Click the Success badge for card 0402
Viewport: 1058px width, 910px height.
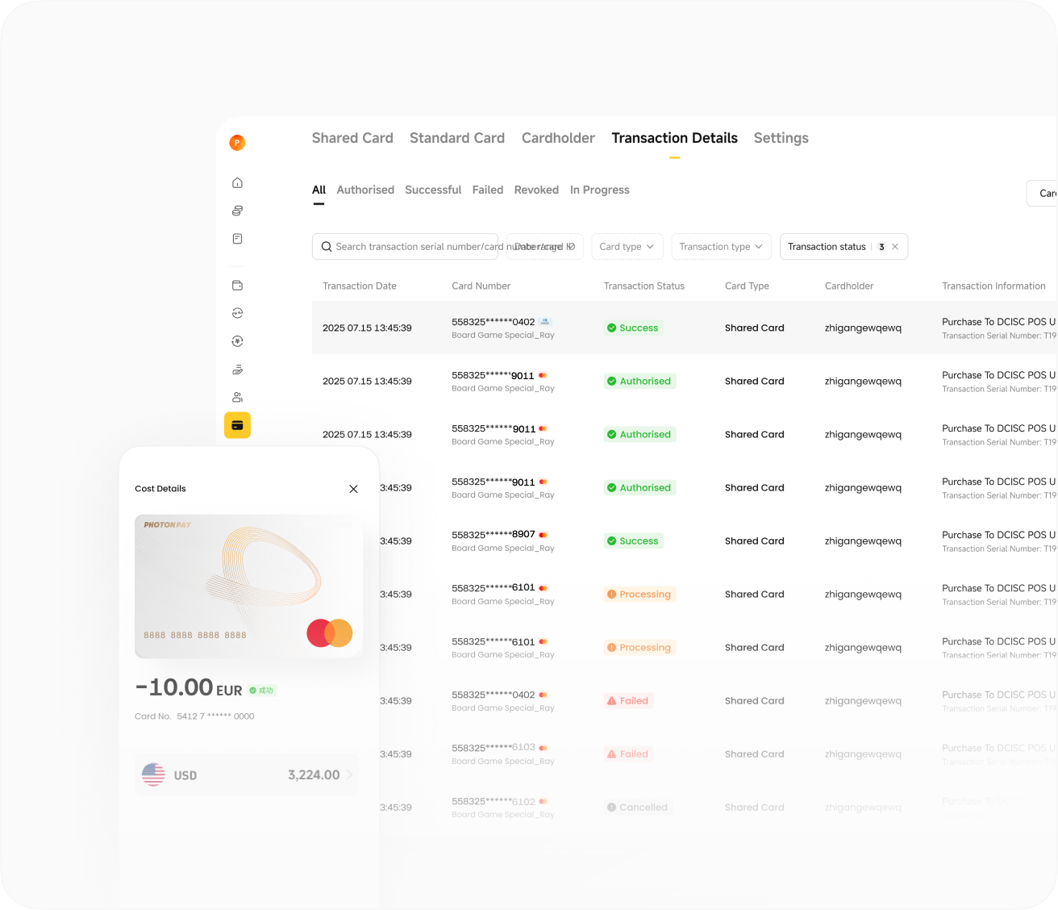pos(634,328)
